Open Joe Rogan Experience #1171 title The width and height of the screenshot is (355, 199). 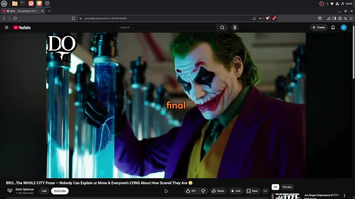pos(322,196)
